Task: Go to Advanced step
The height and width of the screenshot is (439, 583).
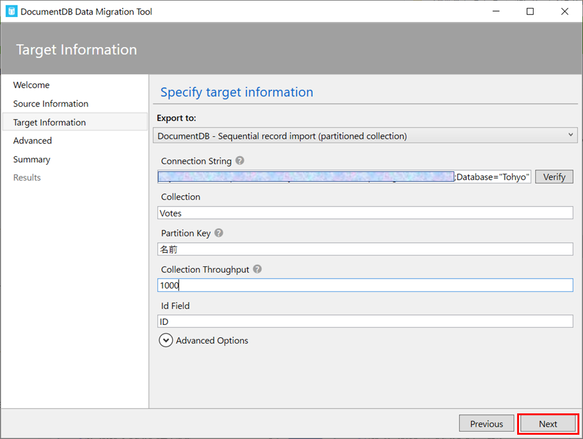Action: click(33, 140)
